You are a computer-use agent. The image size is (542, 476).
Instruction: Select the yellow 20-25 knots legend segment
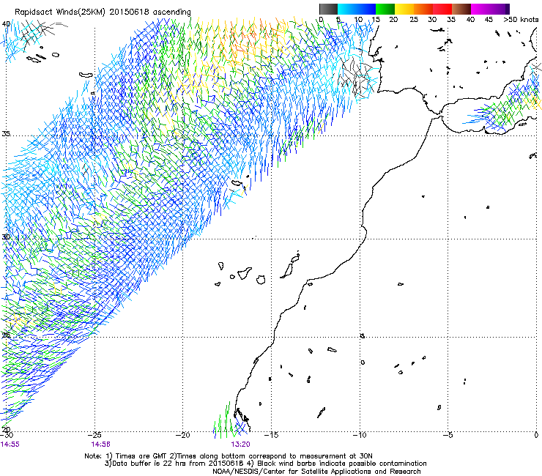pos(404,9)
